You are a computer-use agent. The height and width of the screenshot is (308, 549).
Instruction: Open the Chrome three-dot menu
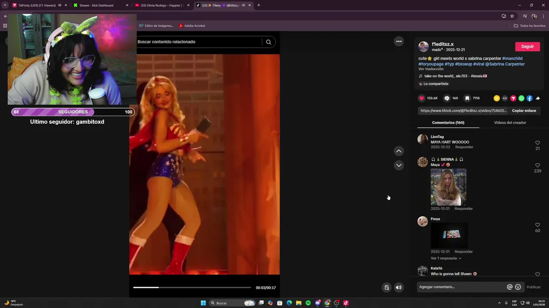[x=543, y=16]
